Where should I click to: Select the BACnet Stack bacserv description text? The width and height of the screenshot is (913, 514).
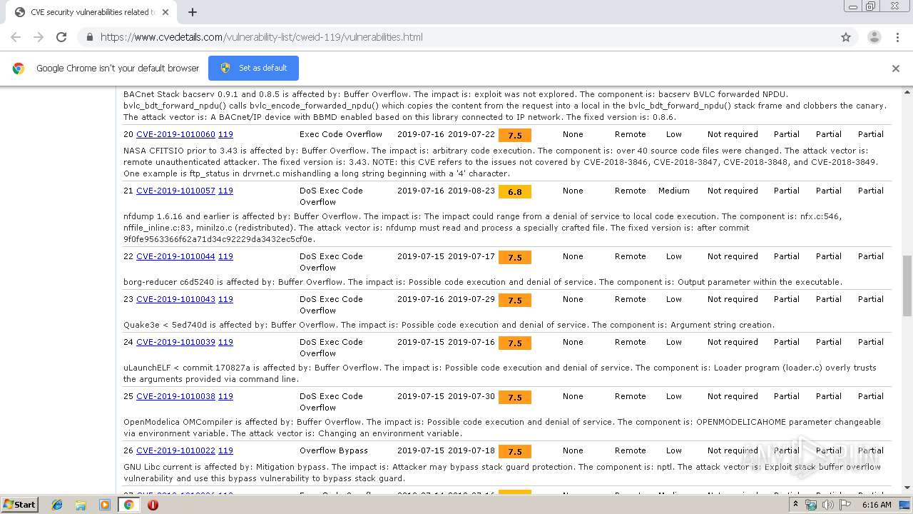[505, 106]
